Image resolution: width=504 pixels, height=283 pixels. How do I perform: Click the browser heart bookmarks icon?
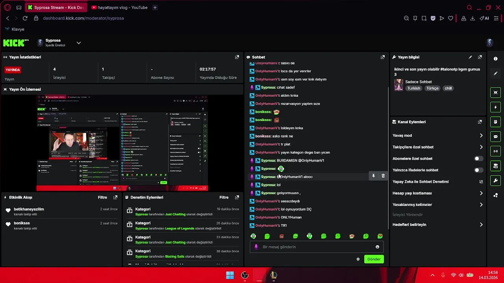tap(450, 18)
